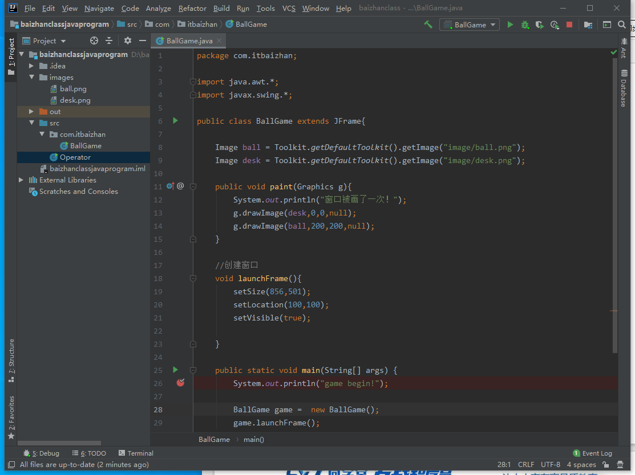The image size is (635, 475).
Task: Open the Terminal tool window
Action: click(136, 453)
